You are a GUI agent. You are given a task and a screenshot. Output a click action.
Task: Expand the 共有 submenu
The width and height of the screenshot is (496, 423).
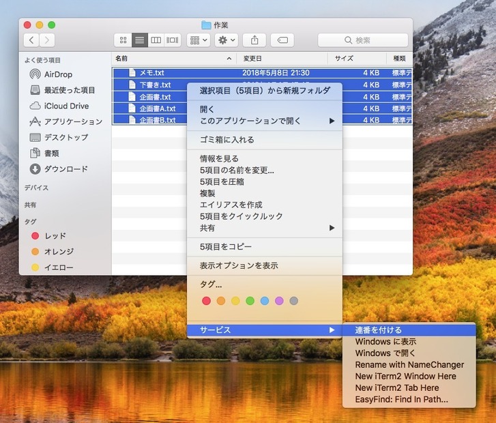265,228
